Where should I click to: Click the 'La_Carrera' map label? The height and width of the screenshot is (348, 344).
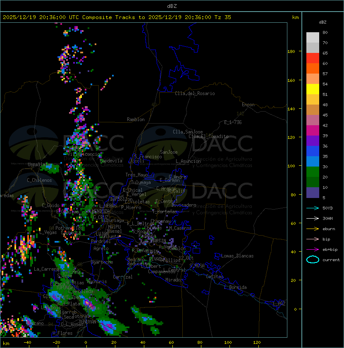[46, 269]
